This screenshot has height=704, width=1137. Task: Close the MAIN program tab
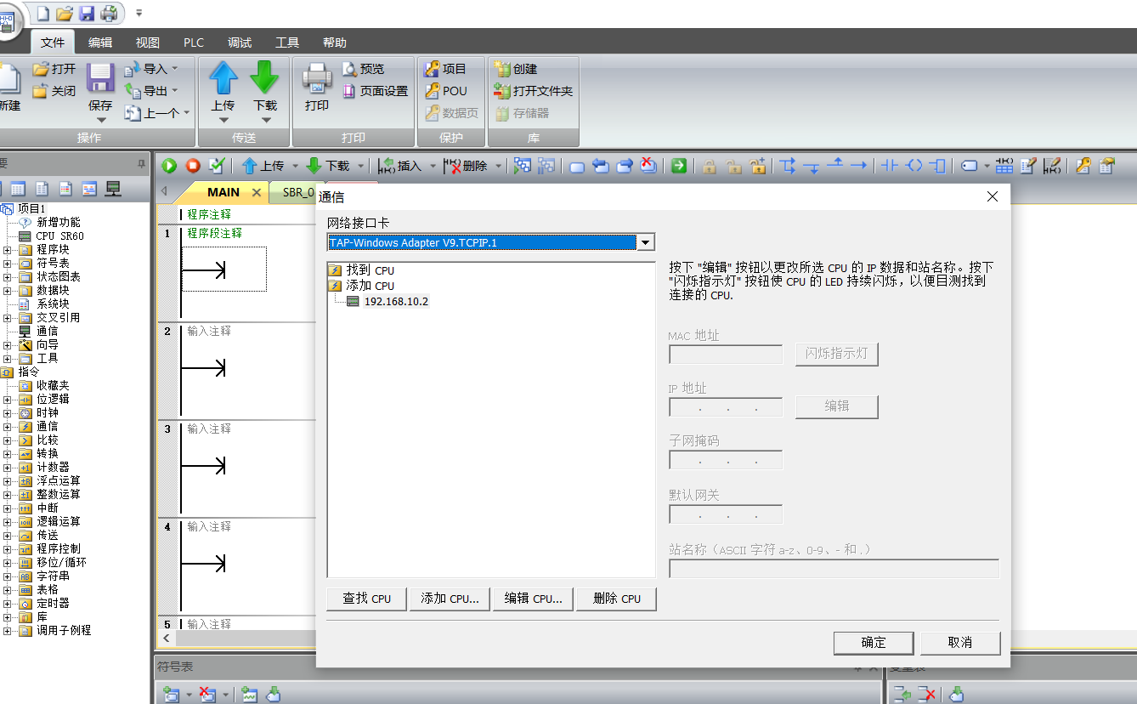(x=257, y=193)
